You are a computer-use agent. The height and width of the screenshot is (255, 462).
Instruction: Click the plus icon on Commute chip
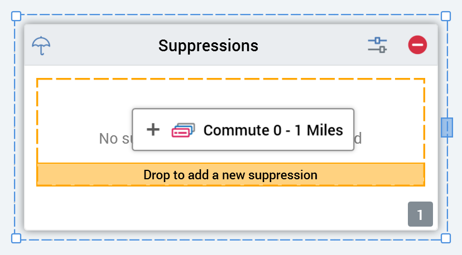(153, 130)
